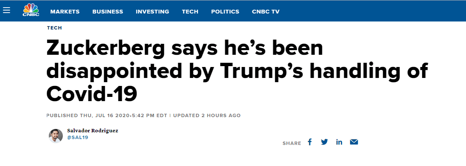Open the @SAL19 Twitter handle link
The height and width of the screenshot is (166, 466).
tap(78, 138)
